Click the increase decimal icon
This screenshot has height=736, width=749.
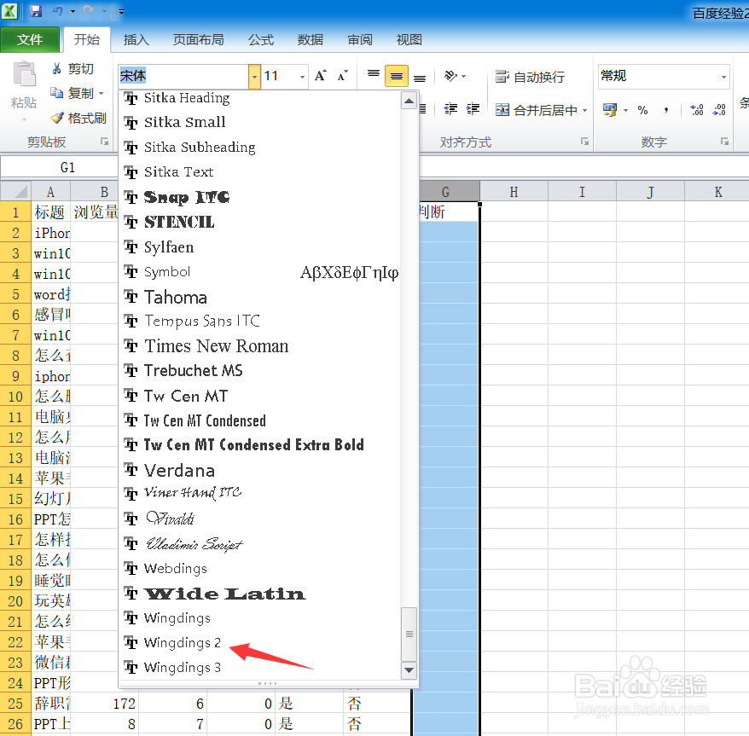(x=696, y=110)
